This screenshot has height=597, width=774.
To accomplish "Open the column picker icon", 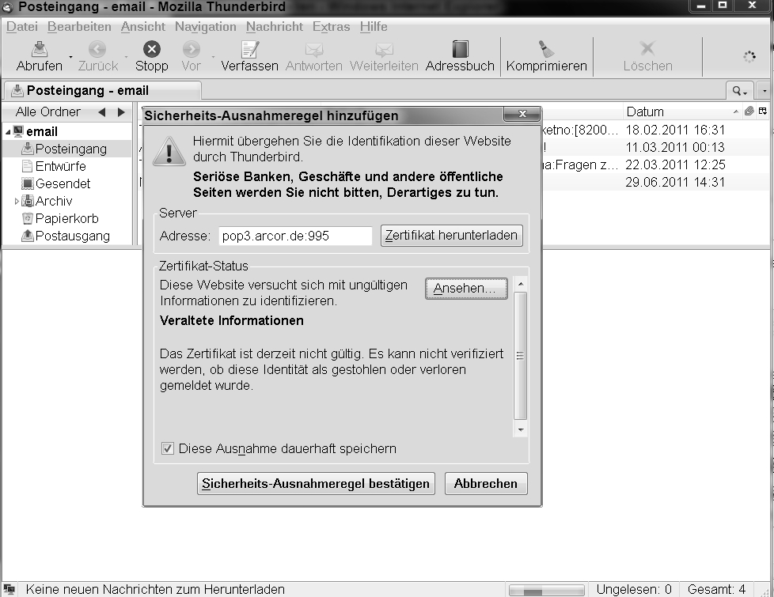I will tap(763, 111).
